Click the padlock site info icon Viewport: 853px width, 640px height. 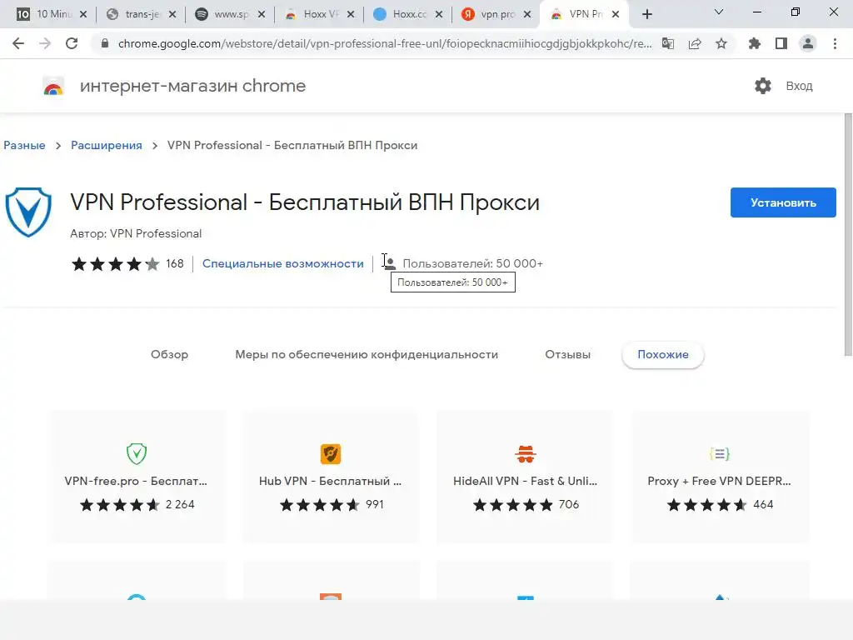click(x=105, y=43)
